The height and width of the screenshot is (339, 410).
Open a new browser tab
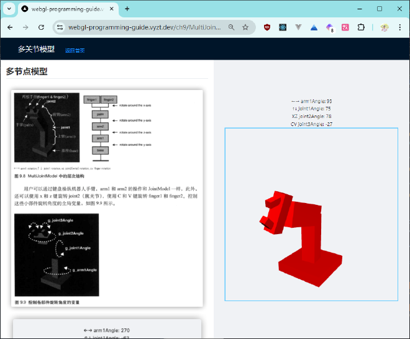[x=127, y=9]
